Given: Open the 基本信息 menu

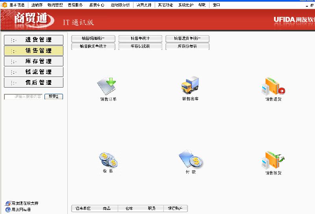Looking at the screenshot, I should tap(17, 5).
